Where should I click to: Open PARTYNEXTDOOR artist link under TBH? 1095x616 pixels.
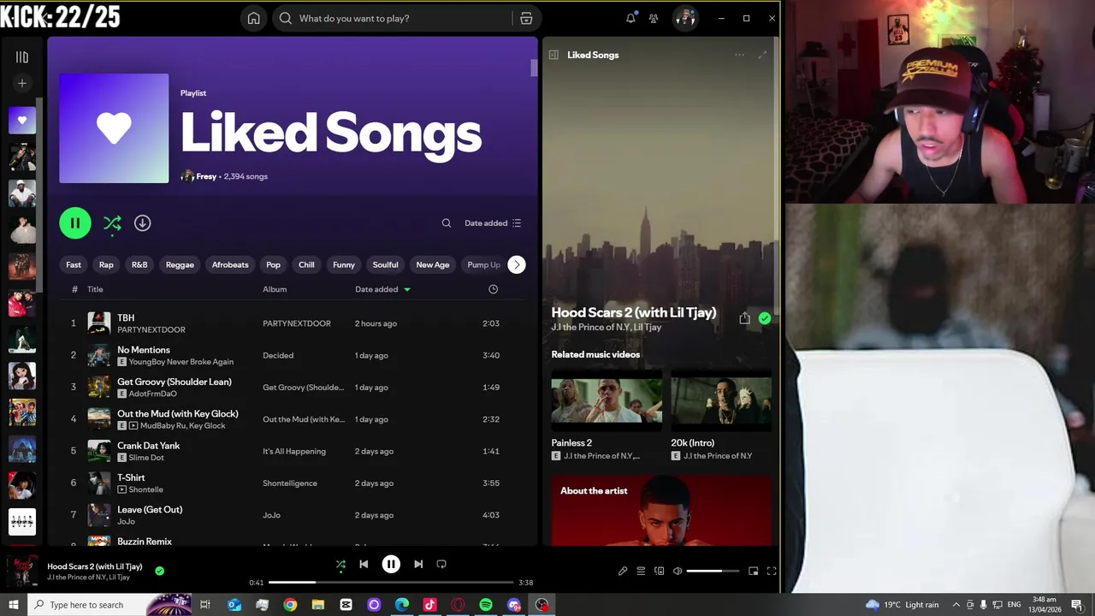pos(151,329)
